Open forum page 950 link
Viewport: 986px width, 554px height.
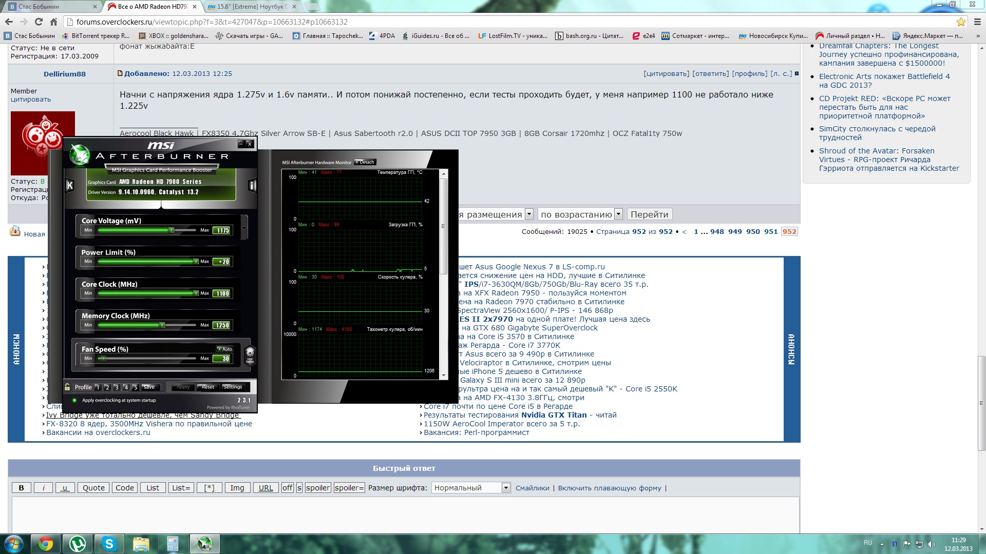point(753,232)
